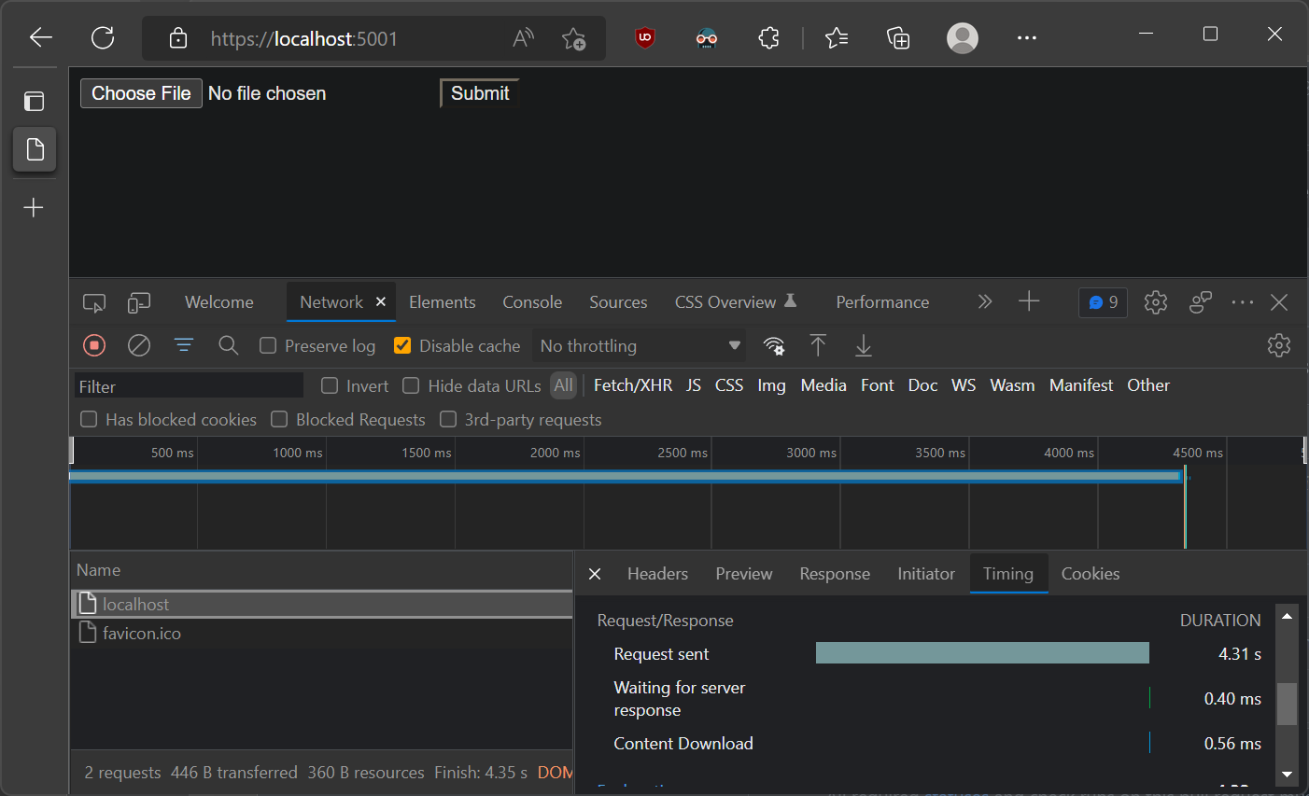Uncheck the Disable cache checkbox
The width and height of the screenshot is (1309, 796).
402,345
